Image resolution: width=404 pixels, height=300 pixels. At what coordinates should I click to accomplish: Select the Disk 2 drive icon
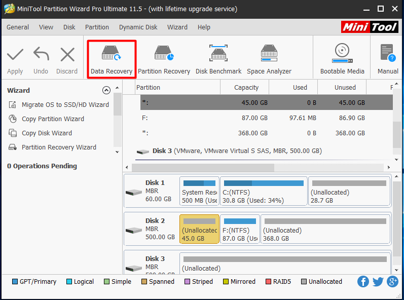coord(134,230)
